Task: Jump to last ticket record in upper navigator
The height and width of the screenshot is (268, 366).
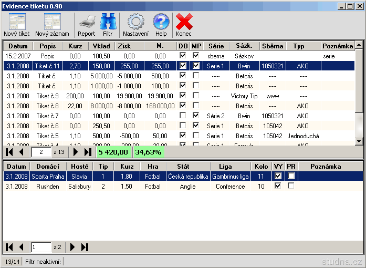Action: pyautogui.click(x=87, y=152)
